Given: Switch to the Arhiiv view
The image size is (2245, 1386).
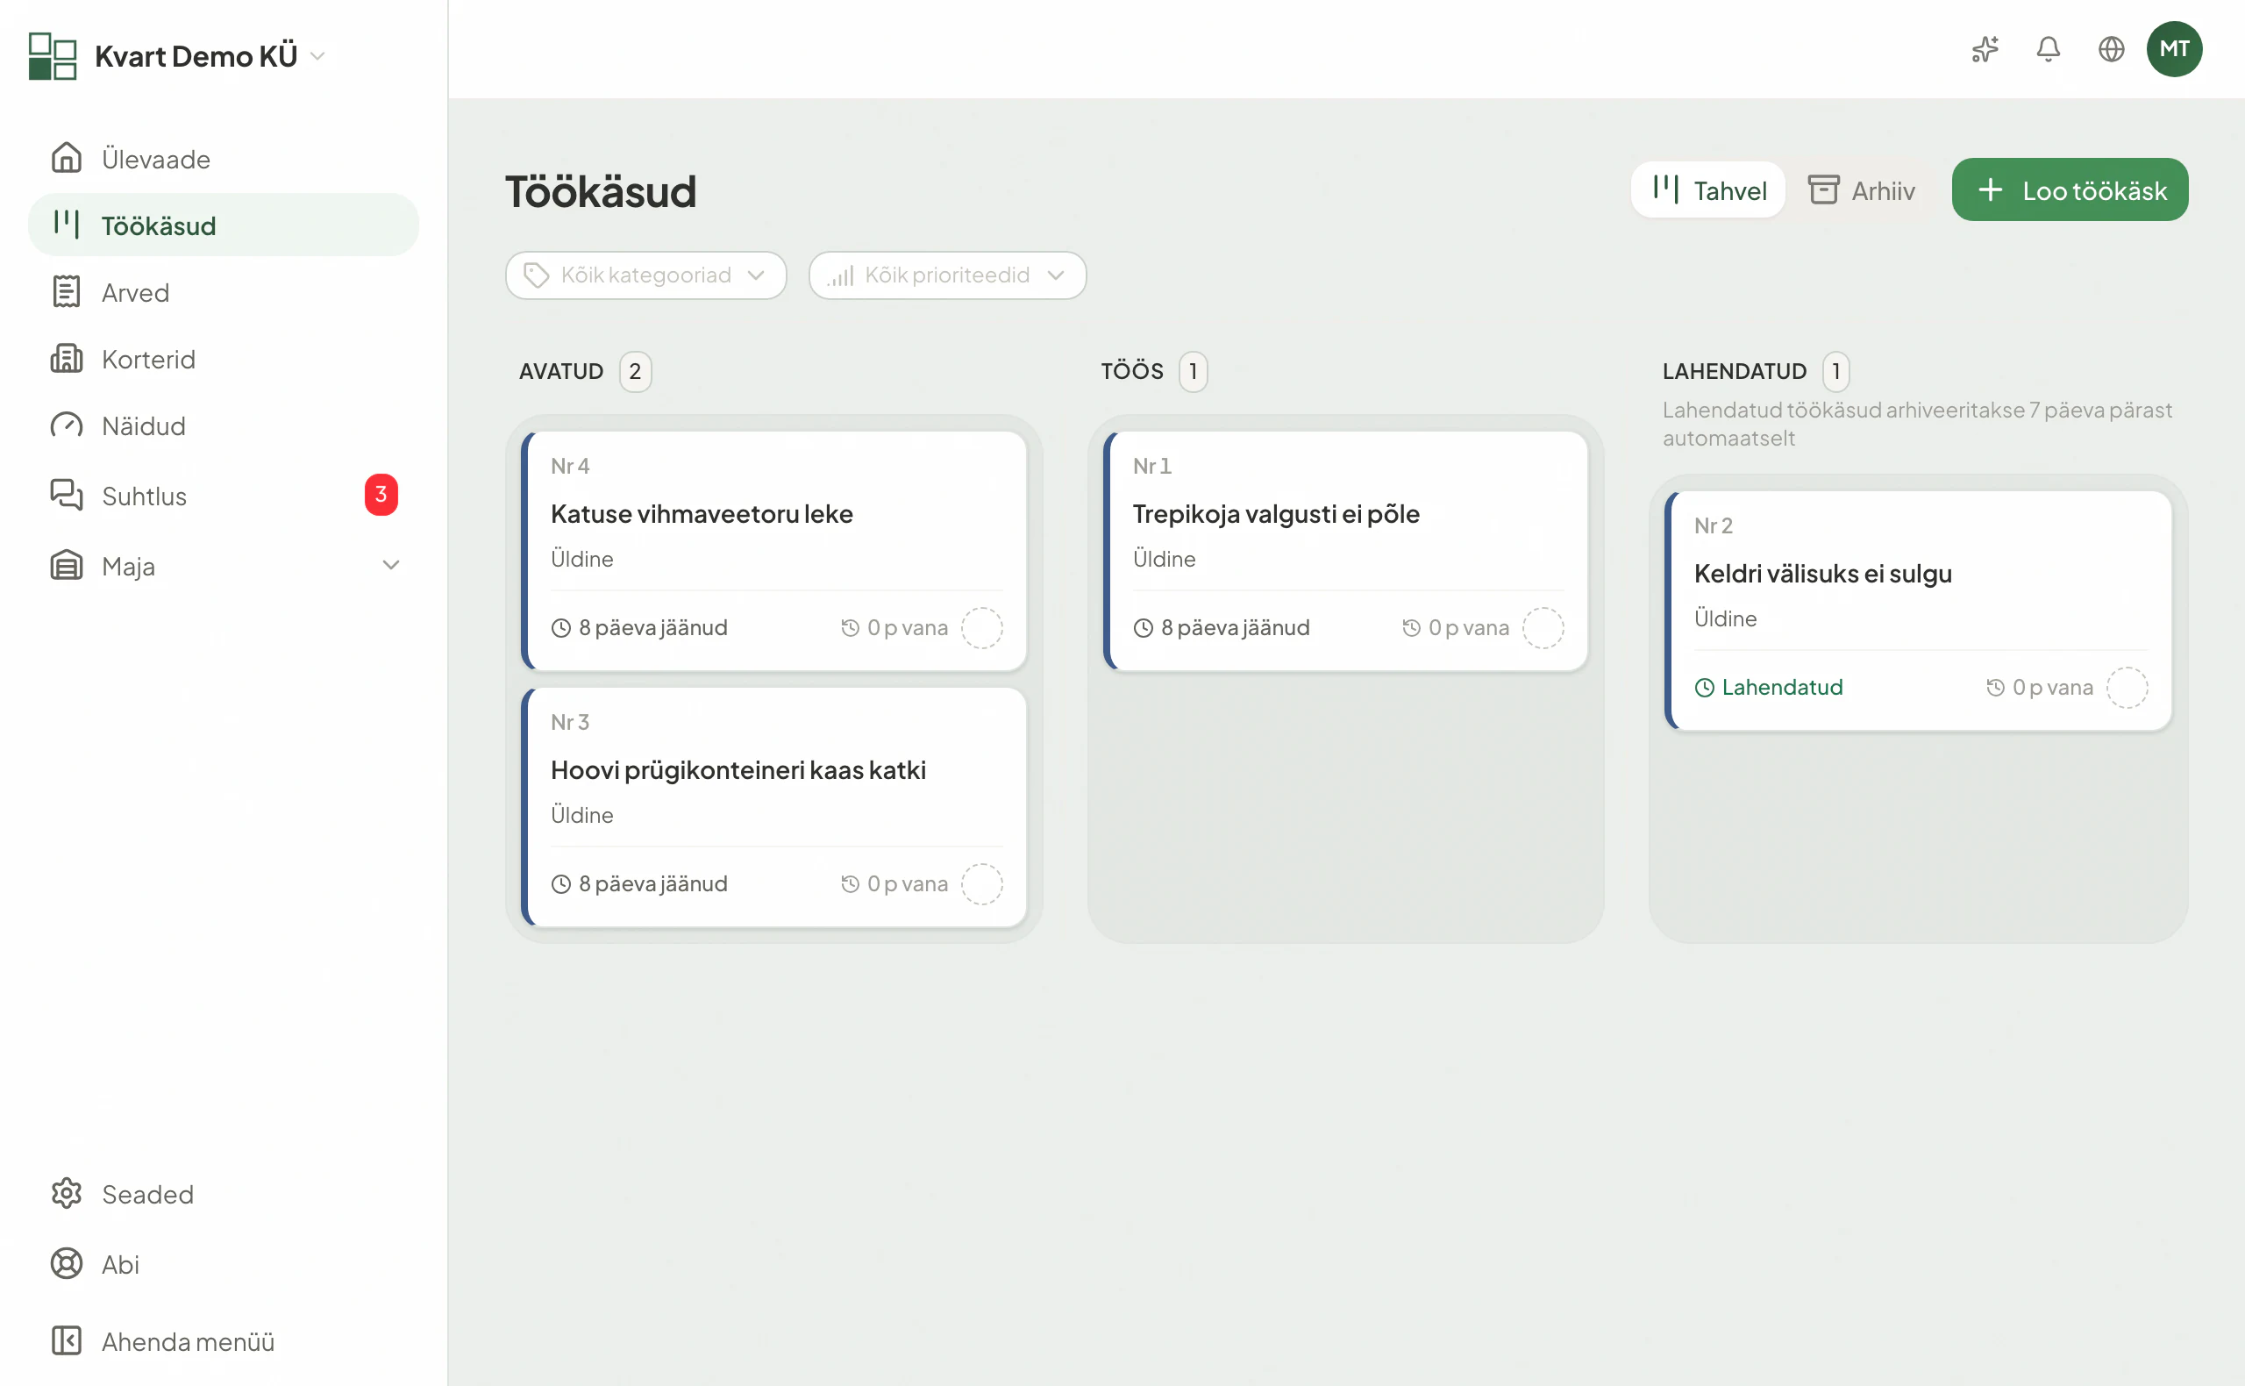Looking at the screenshot, I should [1861, 190].
